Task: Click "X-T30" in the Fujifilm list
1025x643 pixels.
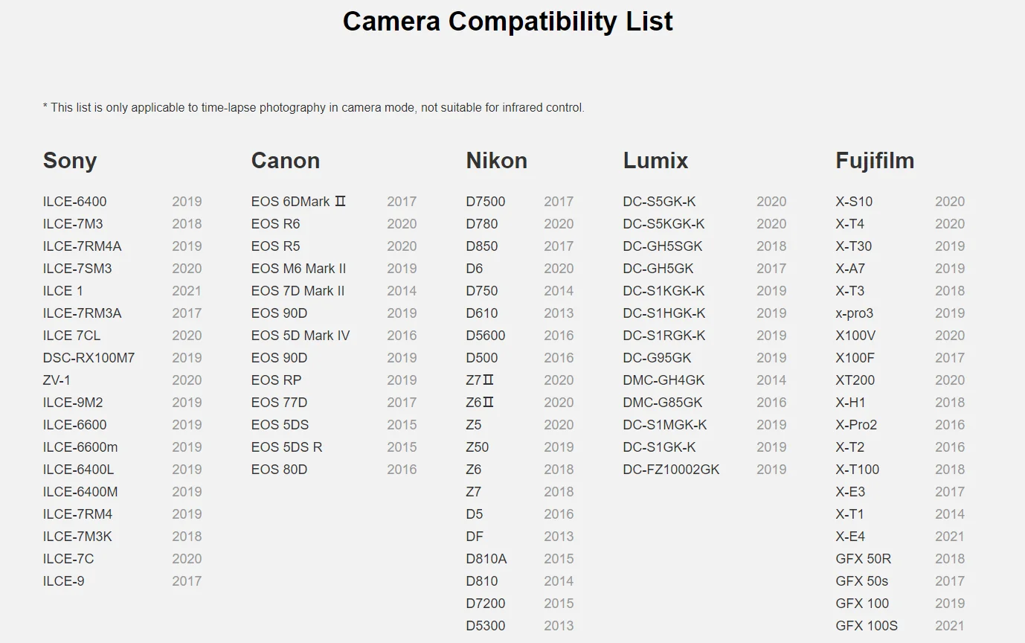Action: 854,246
